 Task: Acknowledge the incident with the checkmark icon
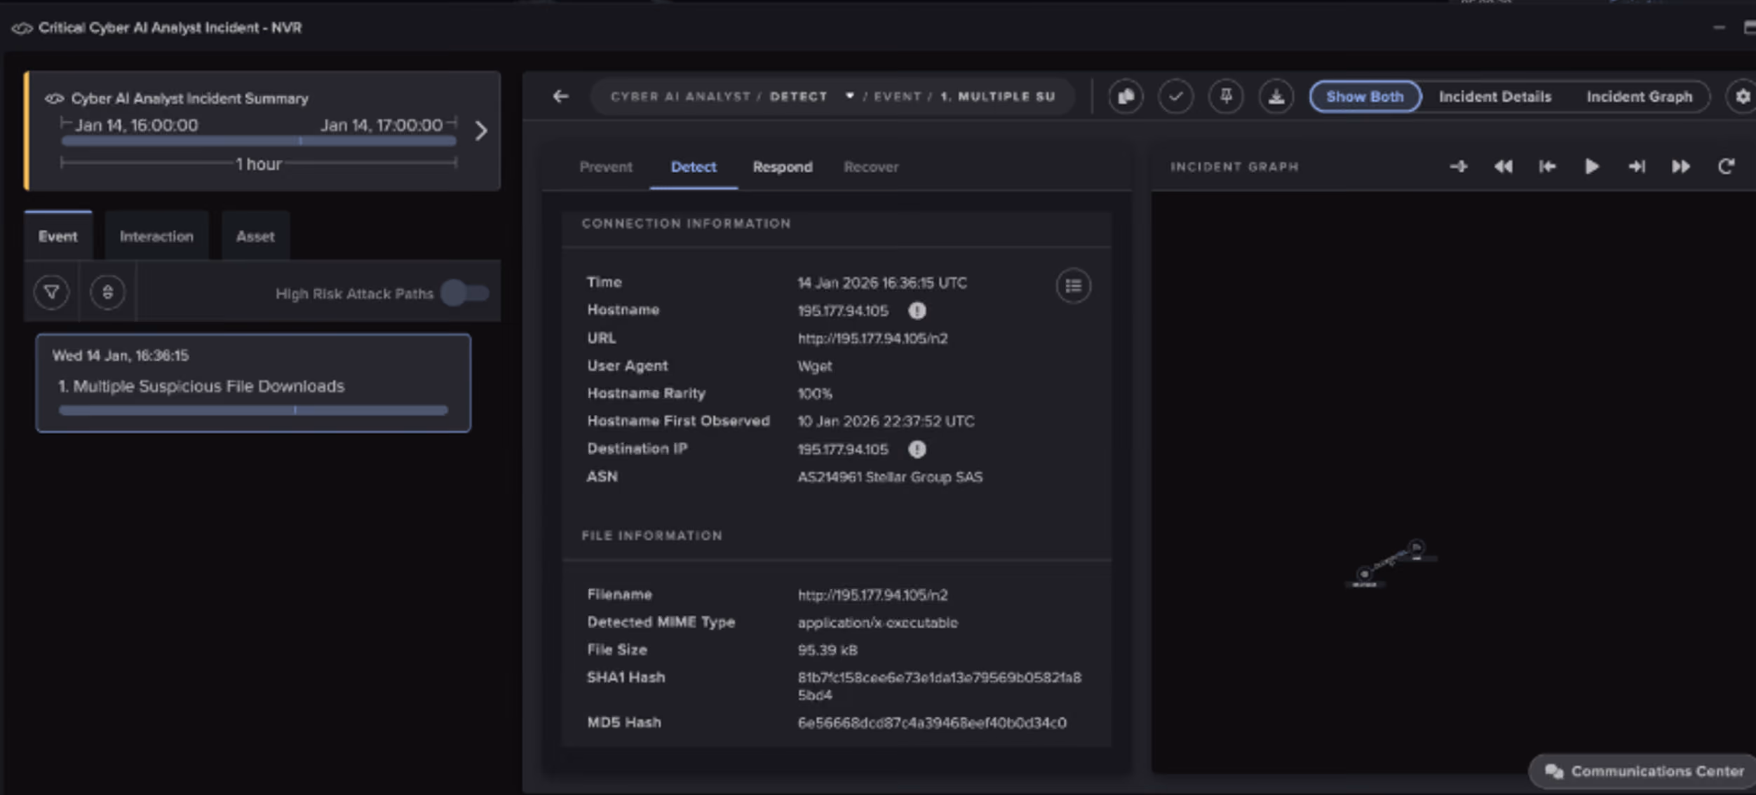pos(1176,97)
